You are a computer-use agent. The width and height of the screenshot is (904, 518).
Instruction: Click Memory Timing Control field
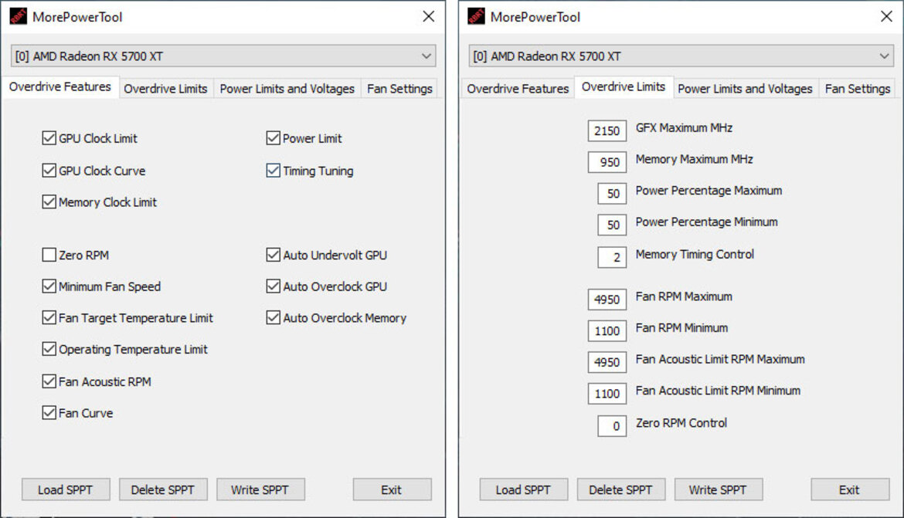(612, 257)
